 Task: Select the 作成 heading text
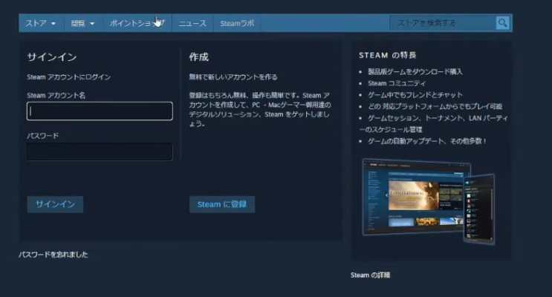tap(199, 57)
